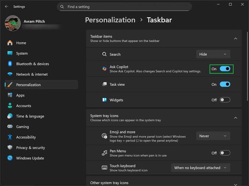The image size is (249, 186).
Task: Click the Taskbar items heading text
Action: pos(101,37)
